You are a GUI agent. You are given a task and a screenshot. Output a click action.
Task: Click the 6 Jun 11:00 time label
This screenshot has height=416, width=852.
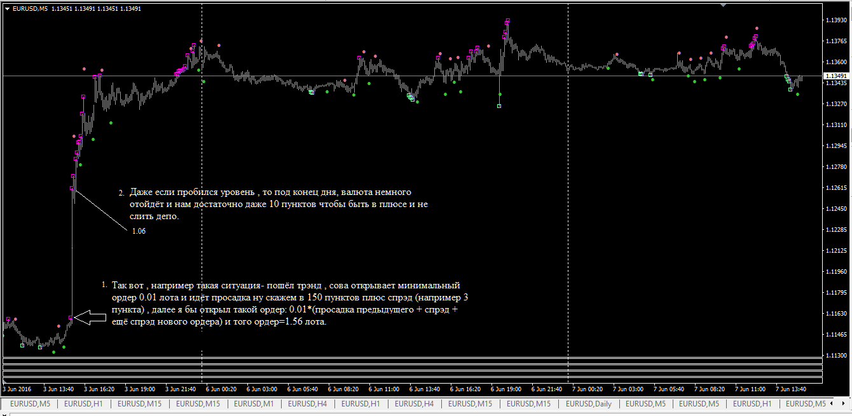point(384,389)
